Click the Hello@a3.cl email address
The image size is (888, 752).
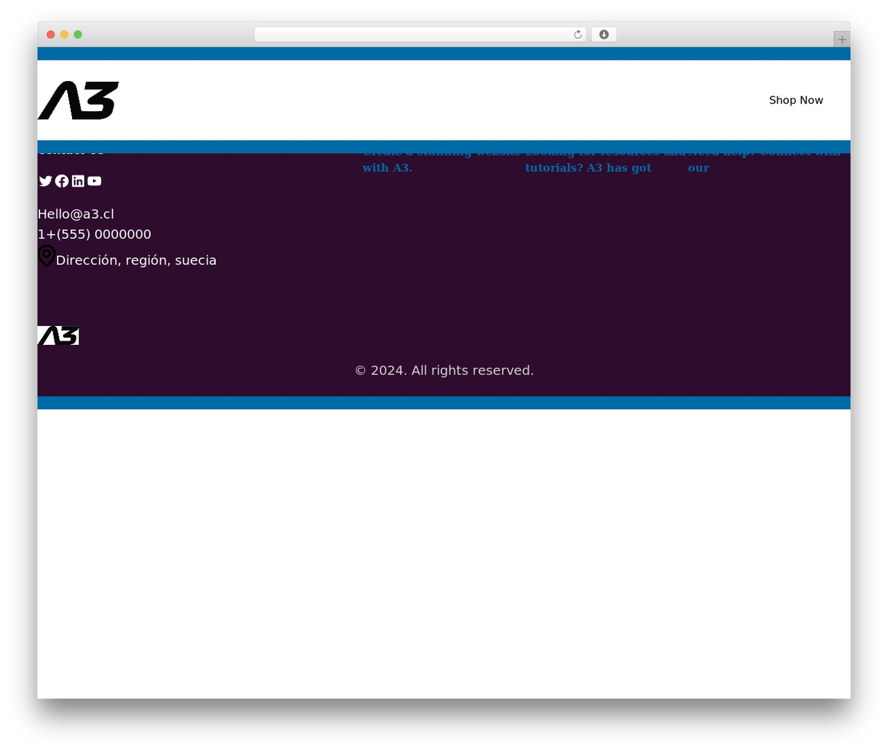point(76,214)
